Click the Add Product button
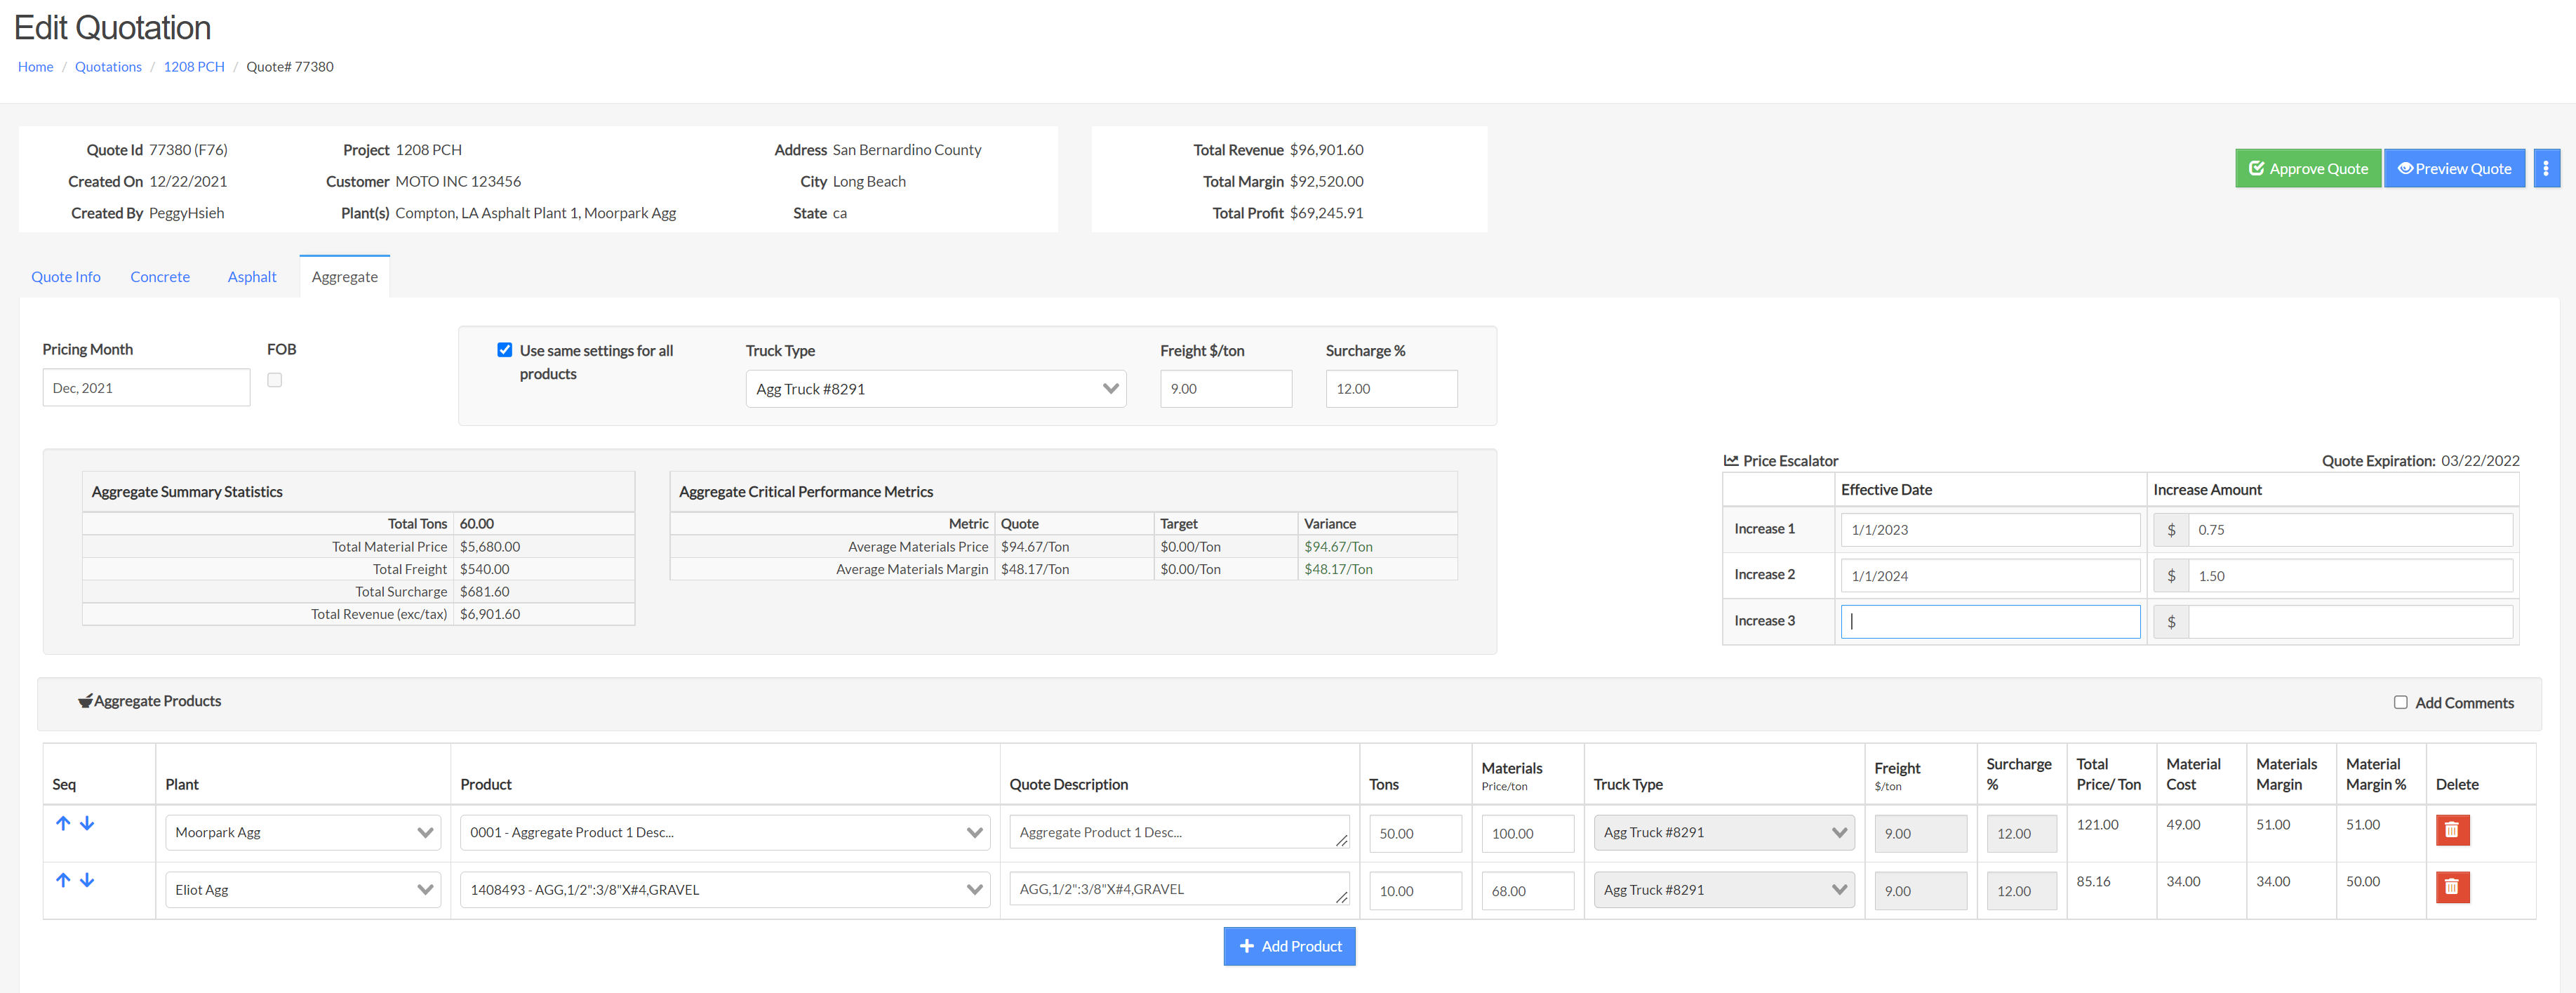This screenshot has height=993, width=2576. click(1289, 946)
